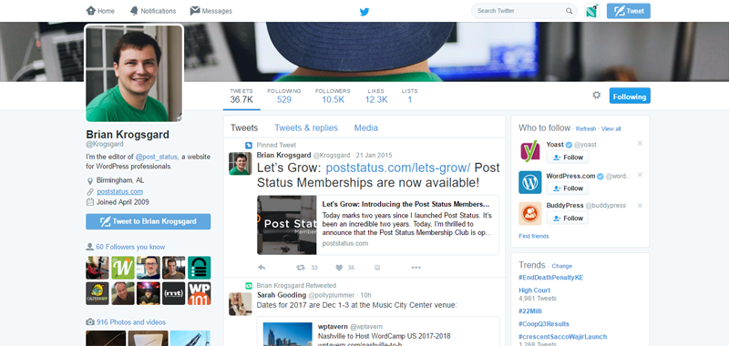Screen dimensions: 729x346
Task: Open #EndDeathPenaltyKE trend
Action: click(x=551, y=278)
